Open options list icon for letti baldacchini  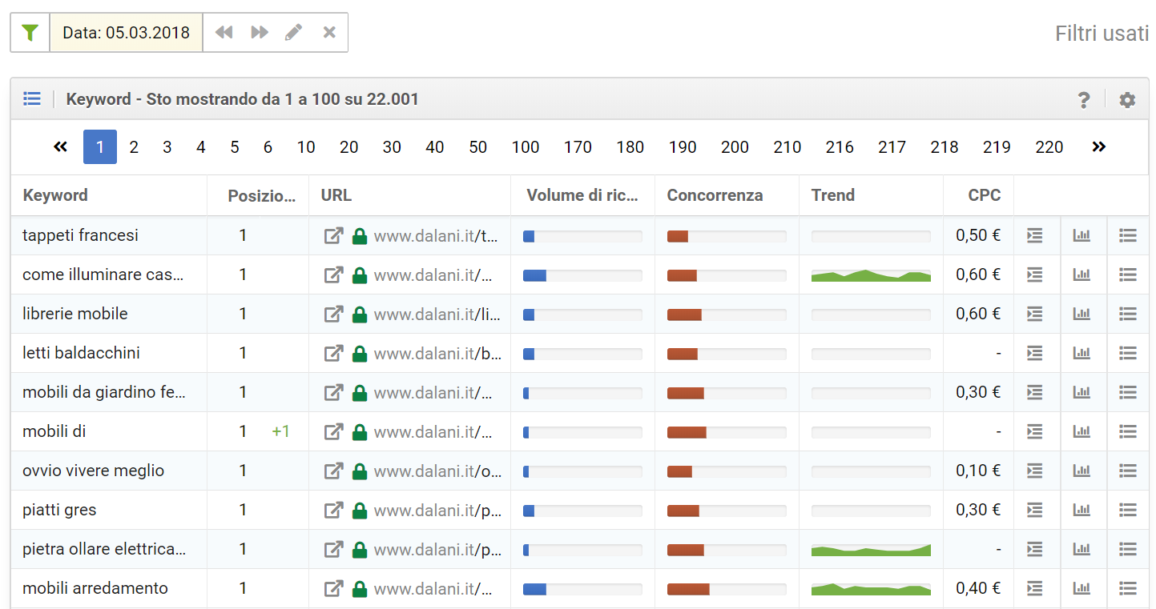tap(1128, 353)
